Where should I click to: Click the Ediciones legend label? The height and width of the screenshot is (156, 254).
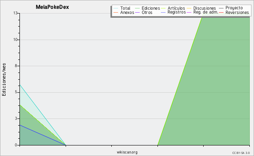pos(151,8)
